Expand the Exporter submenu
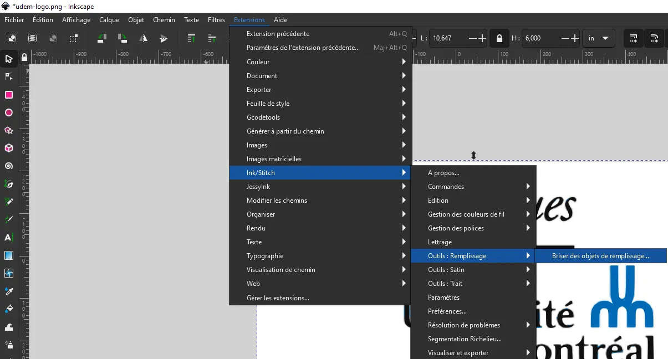This screenshot has height=359, width=668. [x=320, y=90]
